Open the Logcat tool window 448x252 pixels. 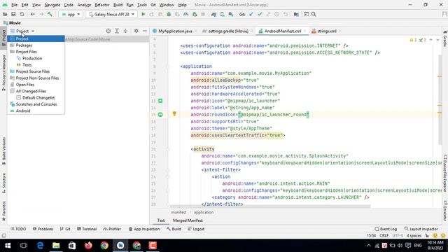tap(196, 229)
